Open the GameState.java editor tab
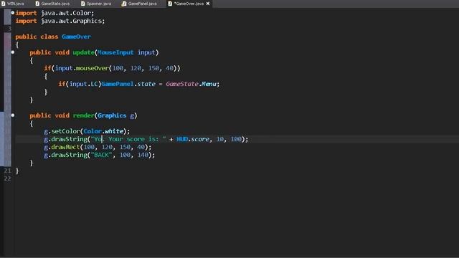The width and height of the screenshot is (459, 258). click(52, 4)
